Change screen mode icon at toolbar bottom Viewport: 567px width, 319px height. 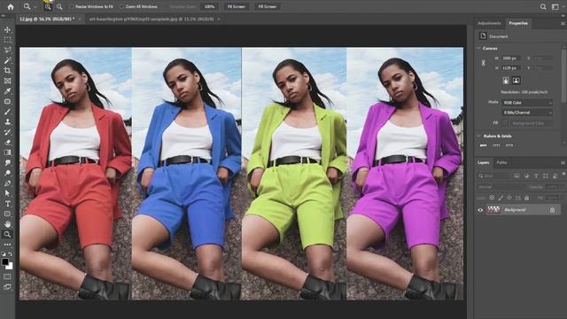[7, 287]
